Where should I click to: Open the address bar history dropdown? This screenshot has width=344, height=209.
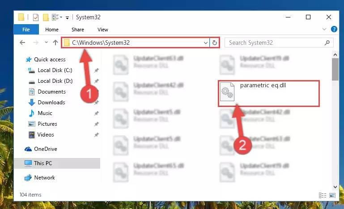[x=206, y=43]
